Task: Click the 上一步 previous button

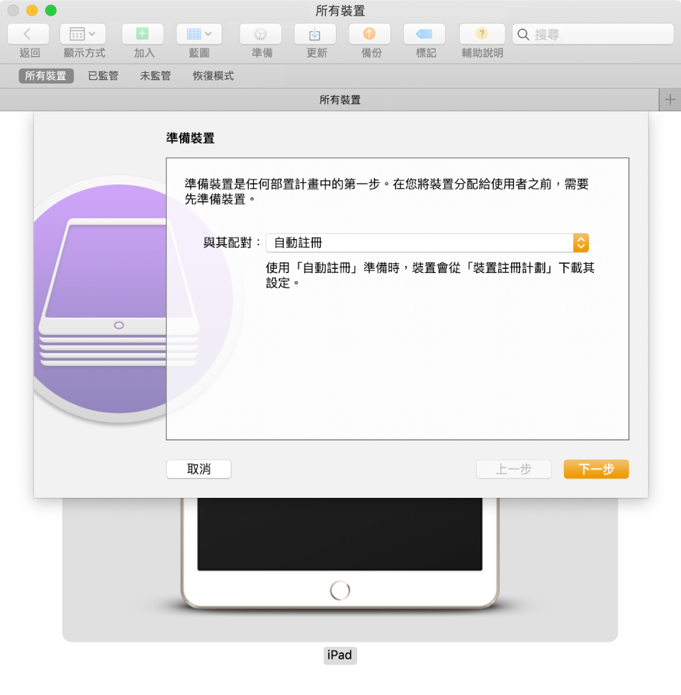Action: (514, 469)
